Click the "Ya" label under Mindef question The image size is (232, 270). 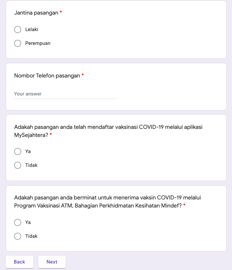(28, 222)
